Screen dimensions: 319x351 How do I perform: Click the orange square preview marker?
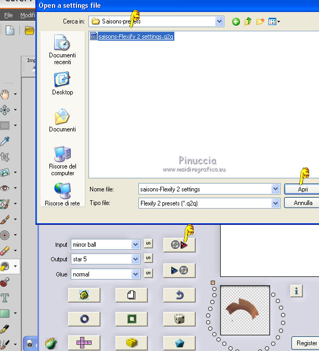pos(213,283)
